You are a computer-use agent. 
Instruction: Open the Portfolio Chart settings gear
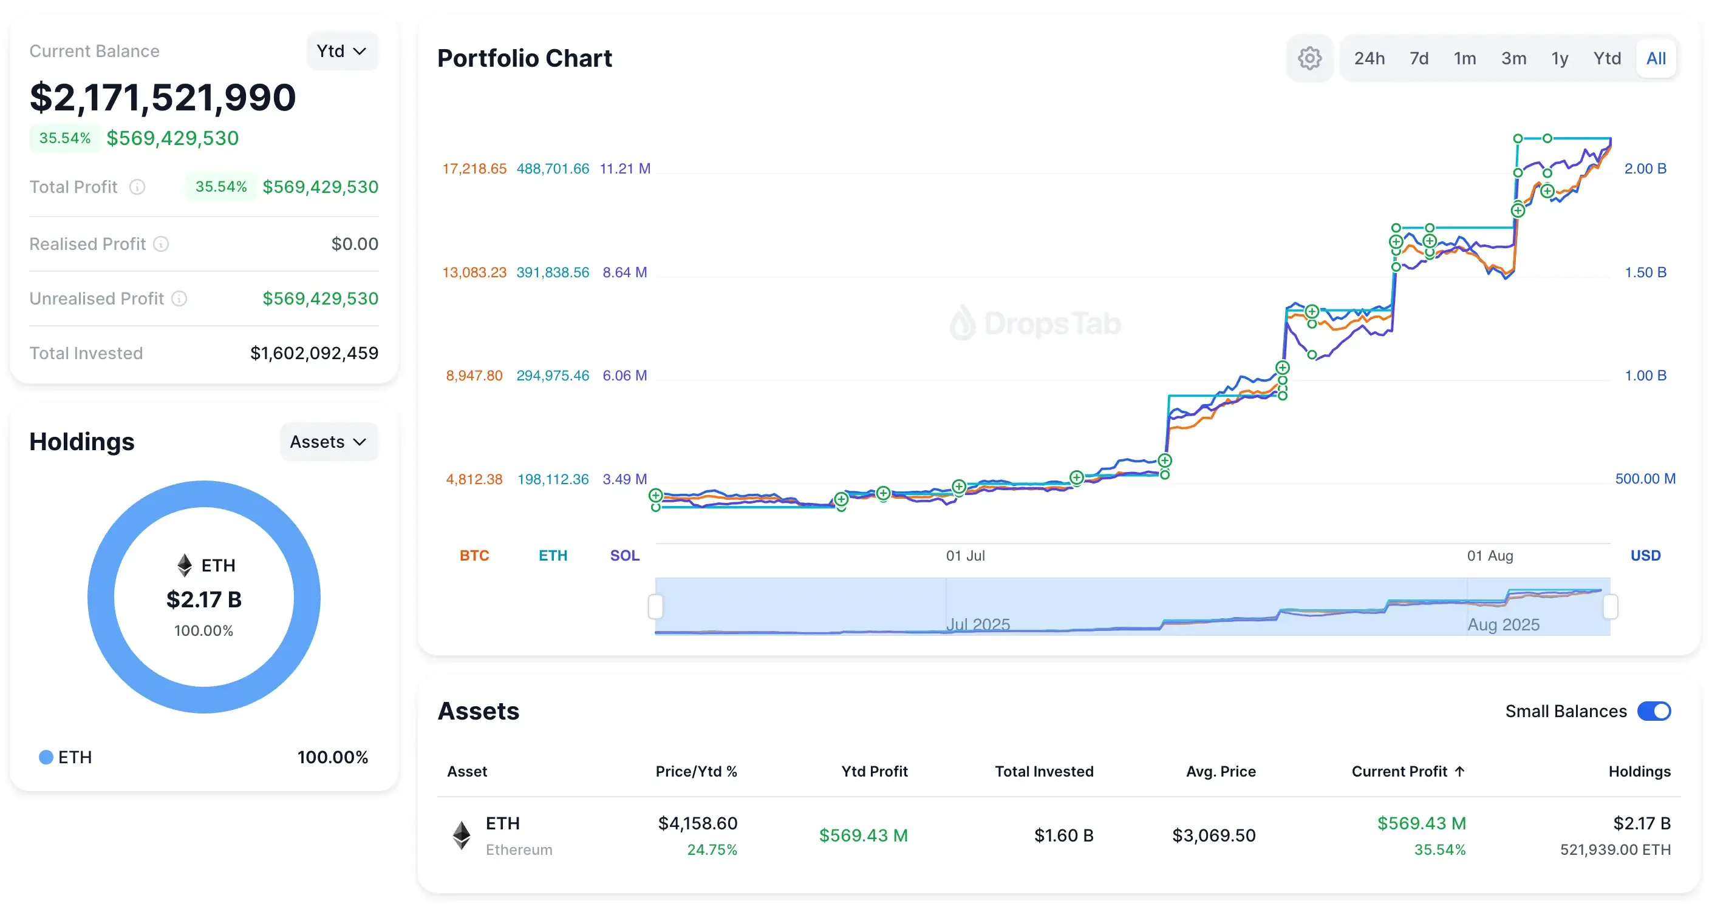click(1309, 58)
